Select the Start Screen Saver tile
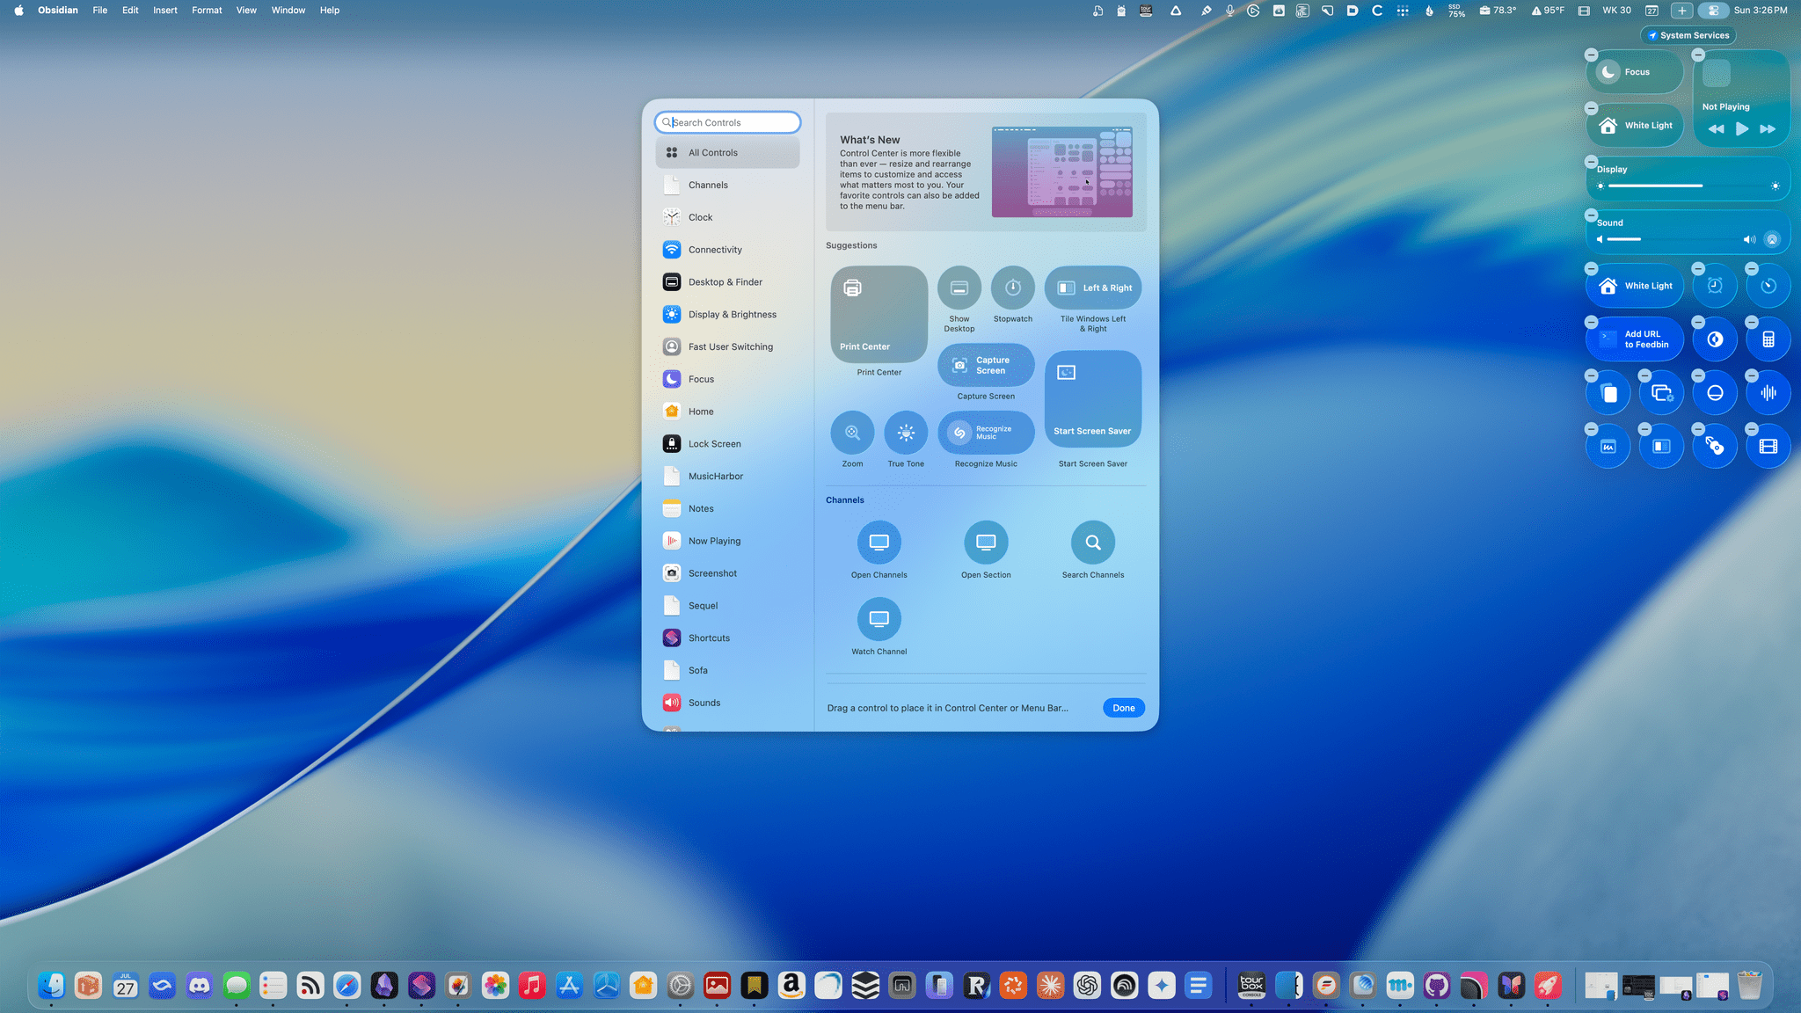This screenshot has height=1013, width=1801. click(x=1093, y=398)
